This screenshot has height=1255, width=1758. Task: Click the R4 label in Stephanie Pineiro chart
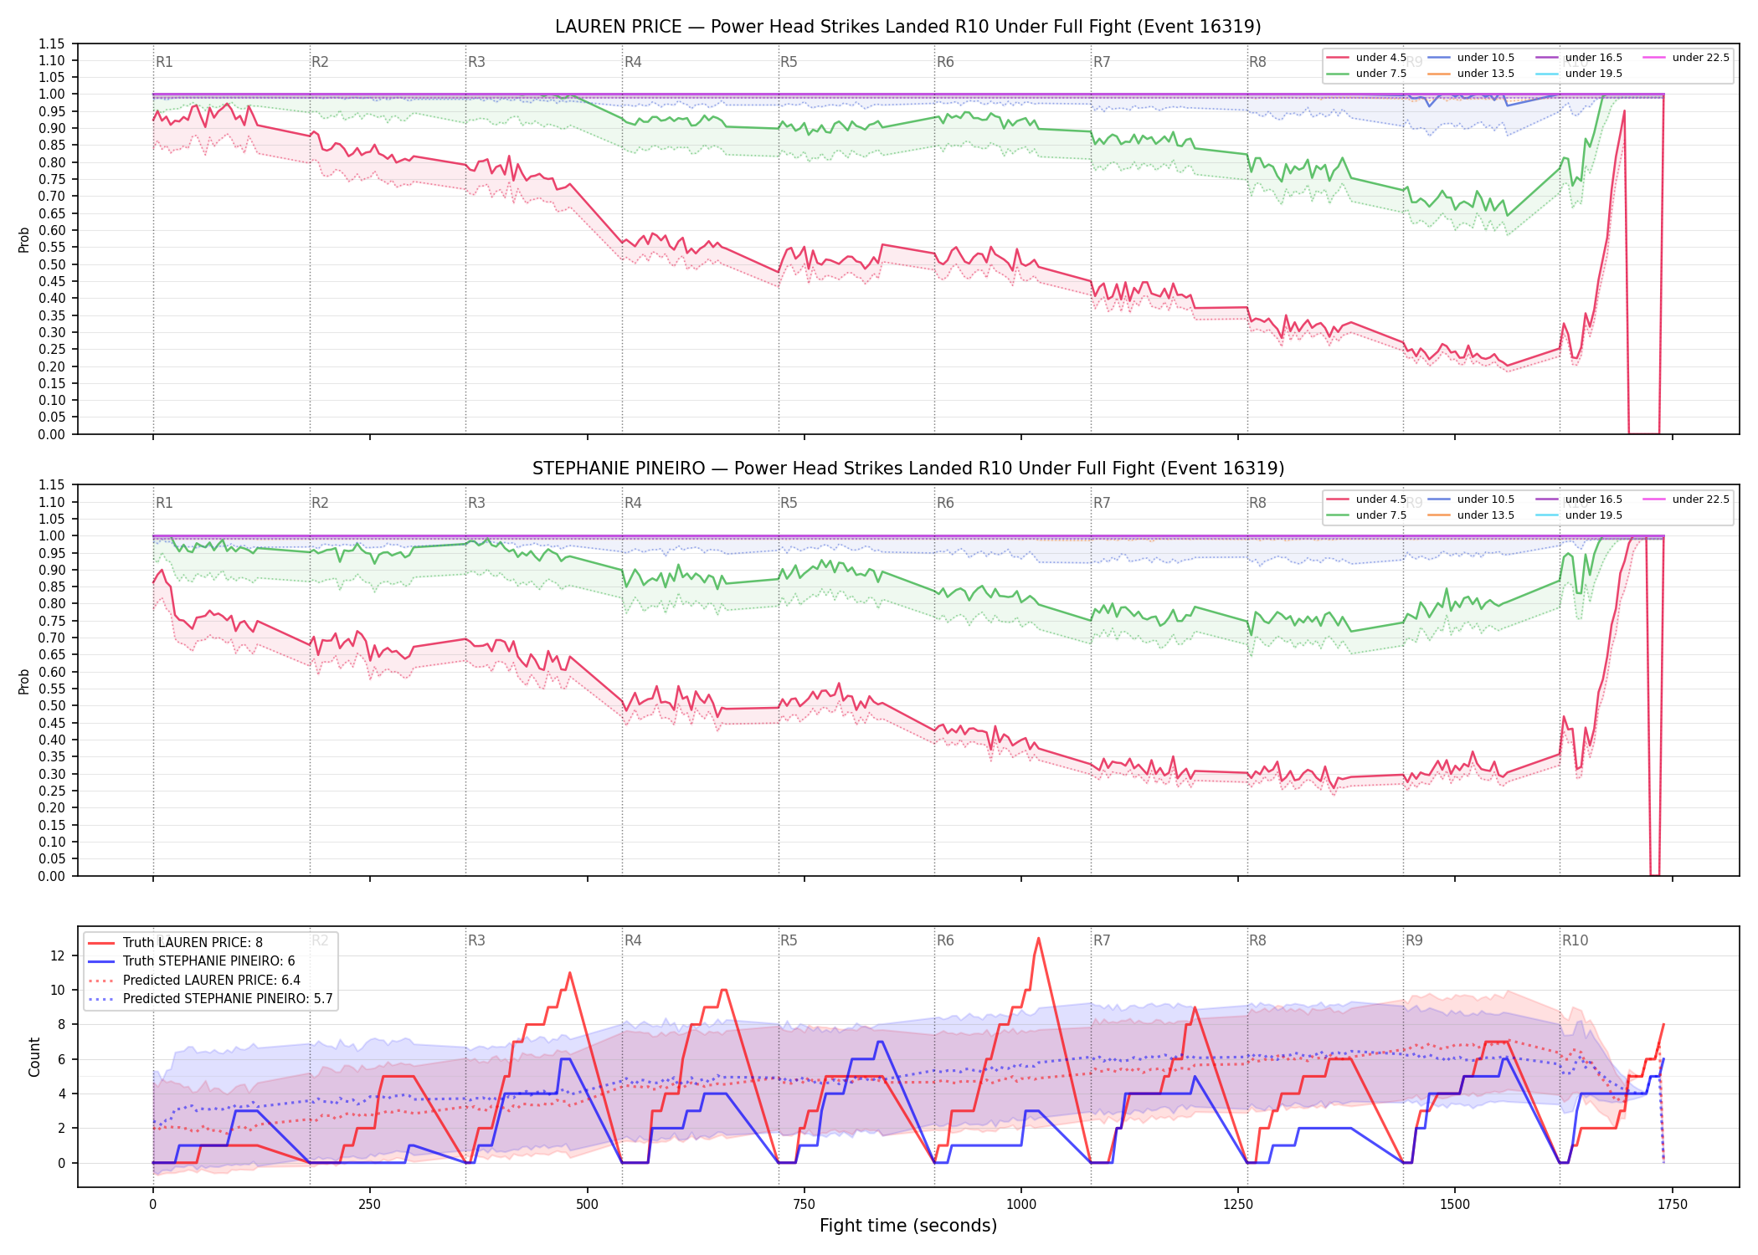(633, 503)
